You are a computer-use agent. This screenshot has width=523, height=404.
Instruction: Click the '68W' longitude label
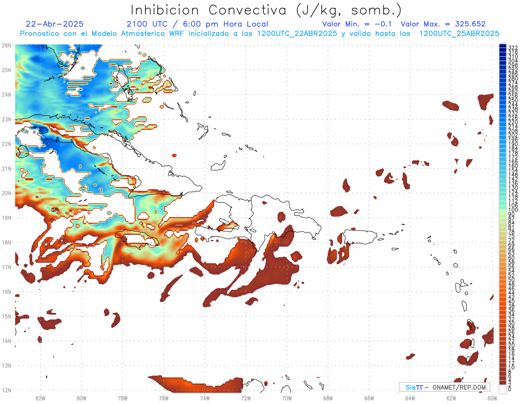pos(328,398)
